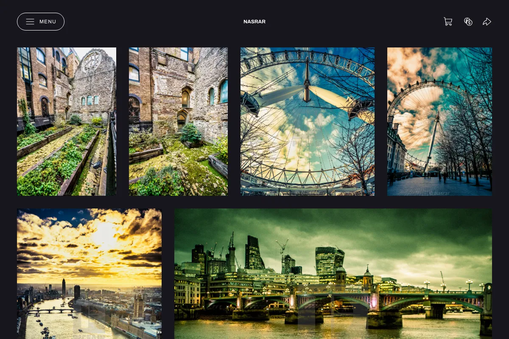
Task: Click the rose window in the first photo
Action: tap(91, 62)
